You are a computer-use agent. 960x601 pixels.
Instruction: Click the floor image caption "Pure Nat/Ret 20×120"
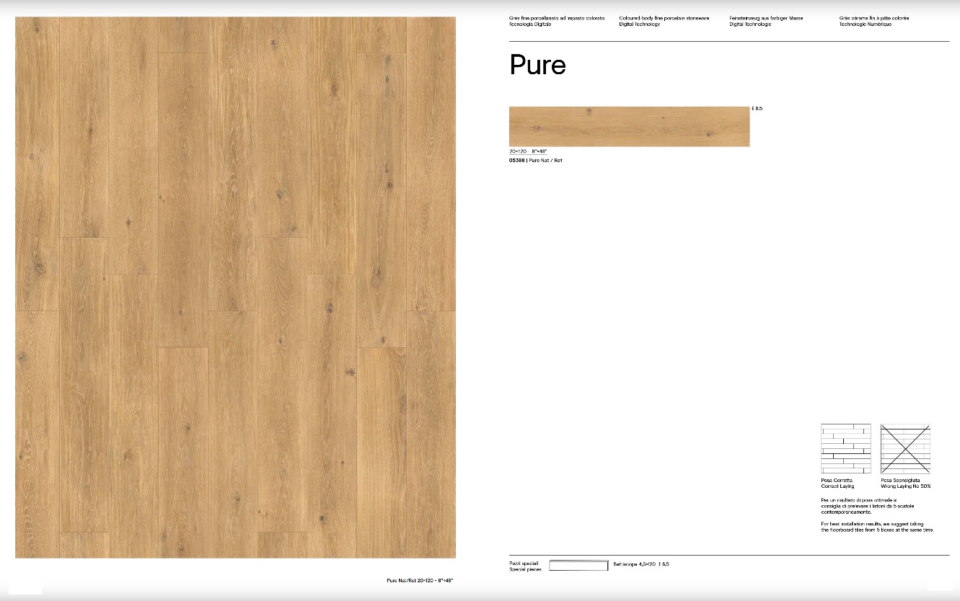point(419,580)
